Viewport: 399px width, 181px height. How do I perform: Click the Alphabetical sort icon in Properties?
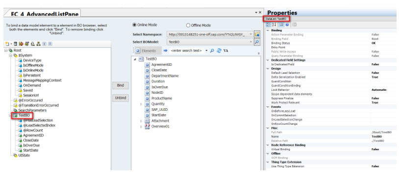coord(274,24)
